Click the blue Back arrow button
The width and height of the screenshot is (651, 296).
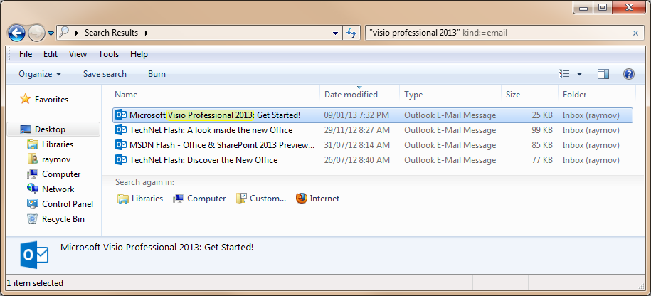[16, 33]
